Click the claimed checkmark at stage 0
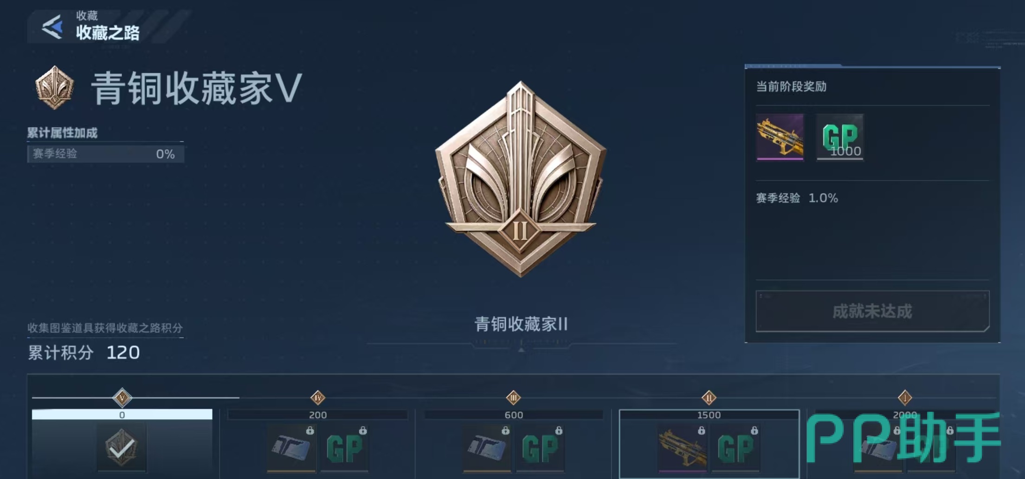 coord(122,447)
